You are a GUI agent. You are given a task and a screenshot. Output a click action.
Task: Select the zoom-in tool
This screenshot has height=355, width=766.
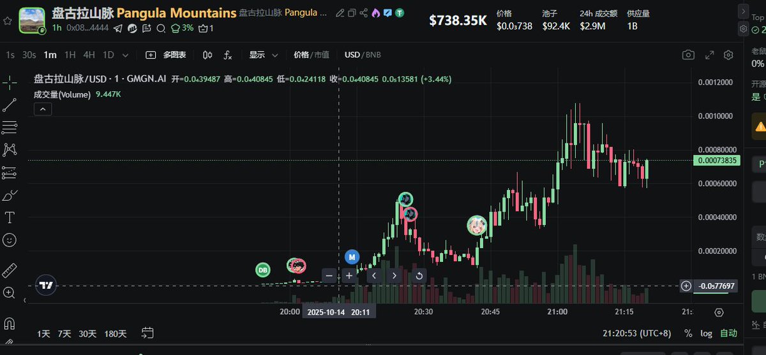point(10,293)
